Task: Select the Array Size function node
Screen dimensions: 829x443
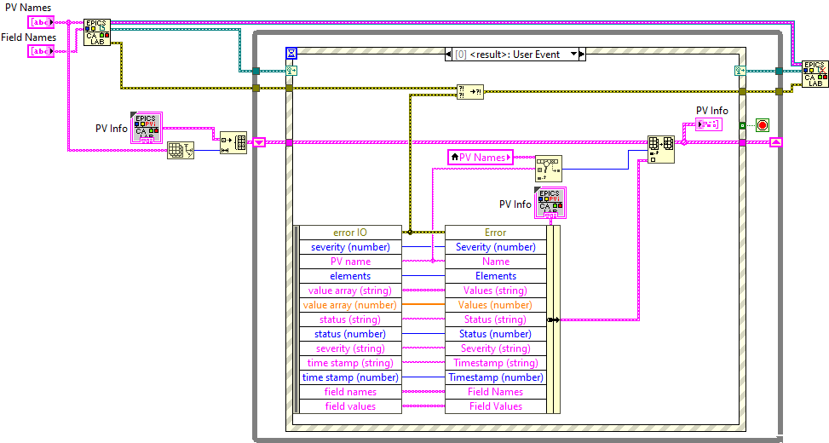Action: [180, 151]
